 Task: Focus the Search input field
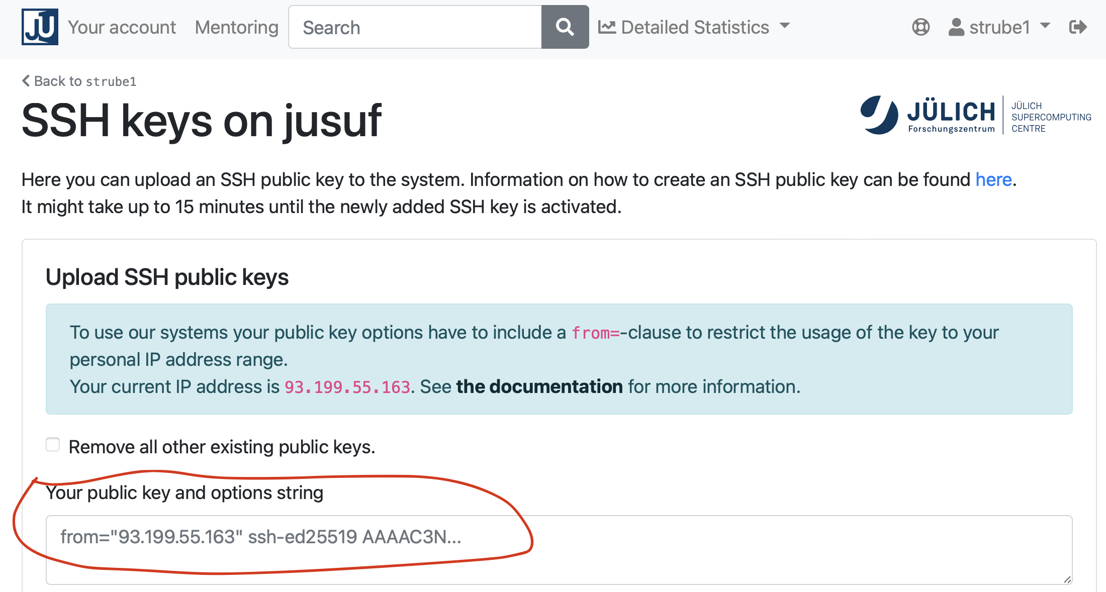pyautogui.click(x=415, y=27)
